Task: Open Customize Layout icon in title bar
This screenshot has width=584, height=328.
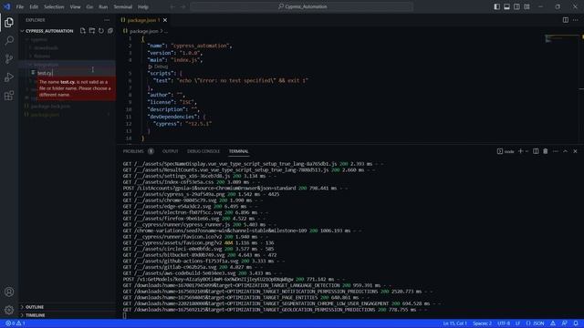Action: pyautogui.click(x=527, y=6)
